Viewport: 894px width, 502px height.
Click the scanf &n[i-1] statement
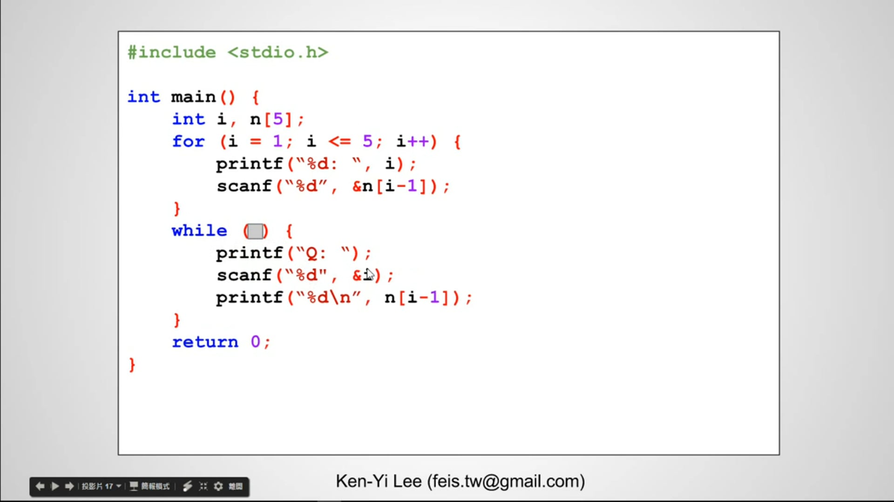tap(333, 186)
